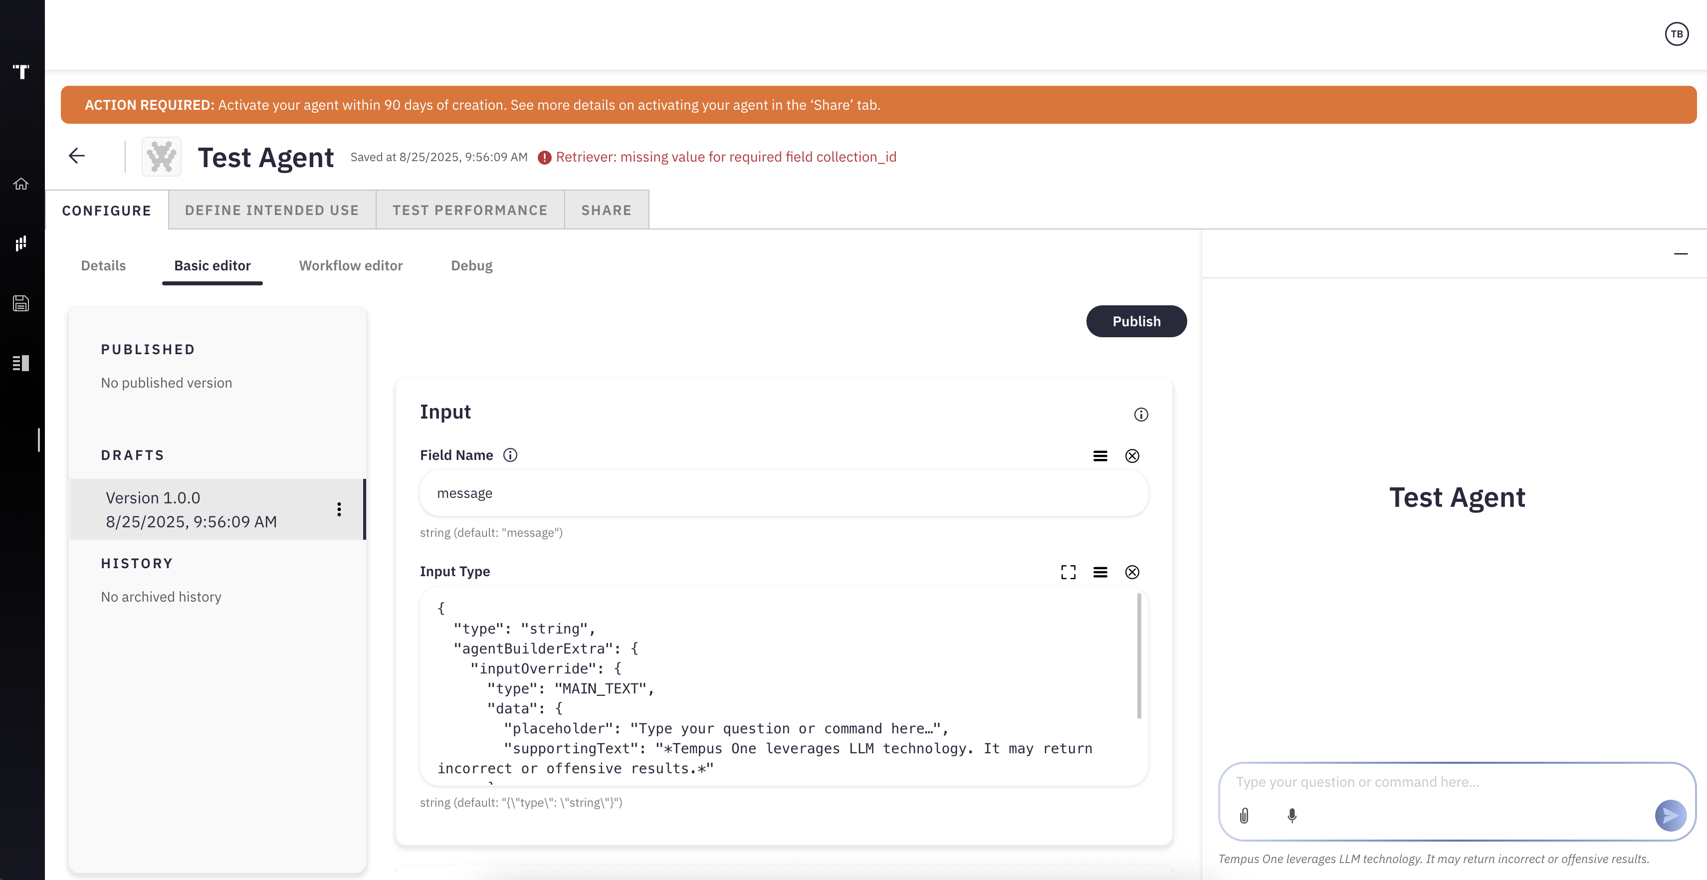Clear Input Type with the circled X

pos(1132,572)
